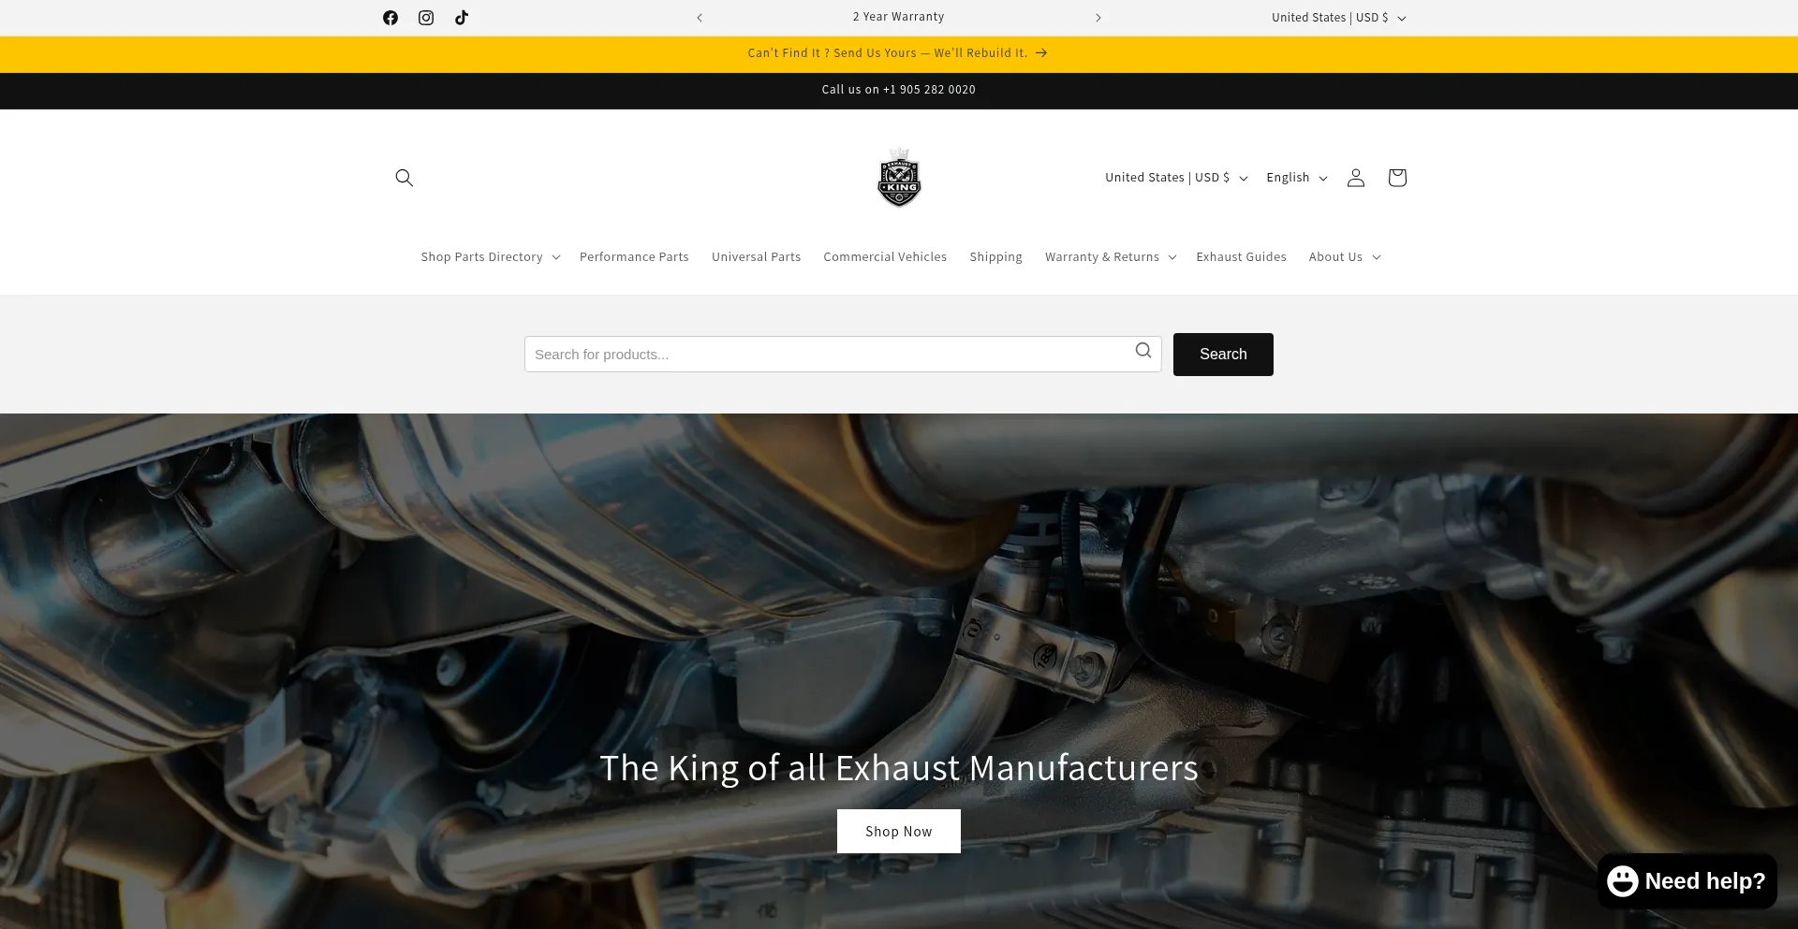Open the header search magnifier icon
The height and width of the screenshot is (929, 1798).
pos(405,178)
